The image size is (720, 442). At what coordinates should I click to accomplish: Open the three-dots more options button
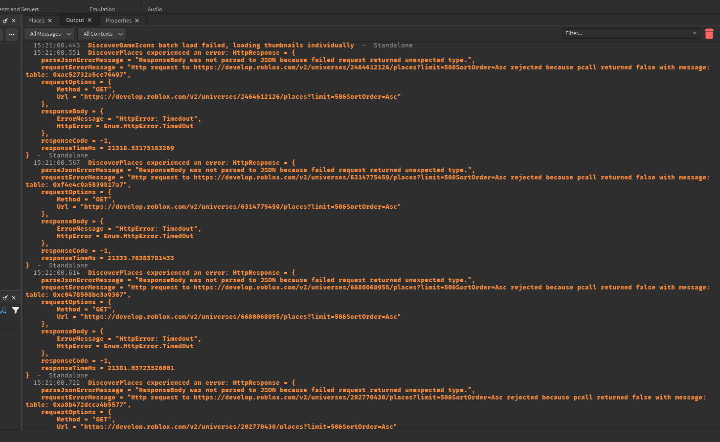(x=11, y=35)
